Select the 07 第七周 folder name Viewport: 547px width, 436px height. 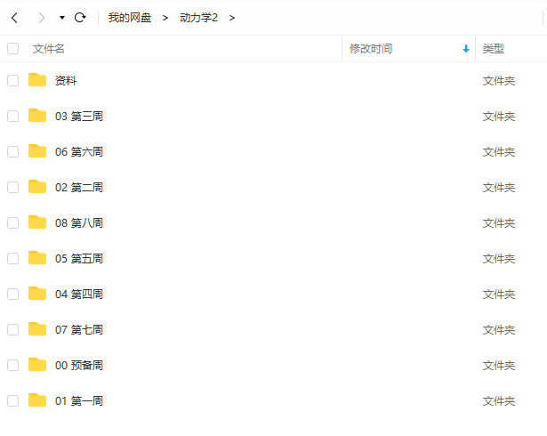pyautogui.click(x=79, y=330)
